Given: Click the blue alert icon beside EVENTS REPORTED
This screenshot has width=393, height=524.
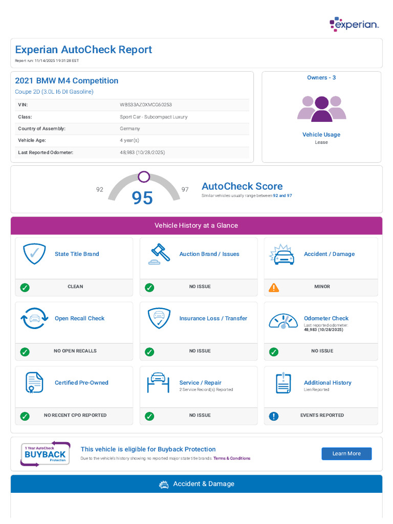Looking at the screenshot, I should [x=274, y=416].
